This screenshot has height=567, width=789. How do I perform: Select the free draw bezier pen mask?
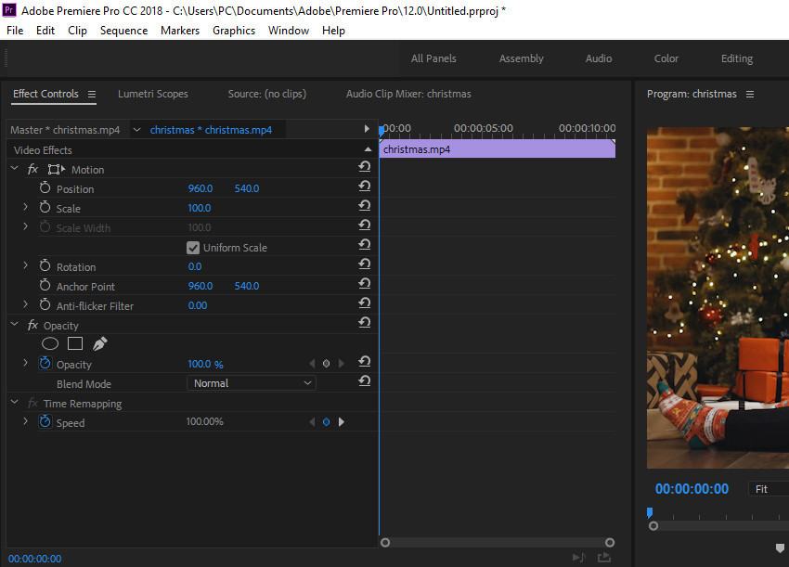99,343
